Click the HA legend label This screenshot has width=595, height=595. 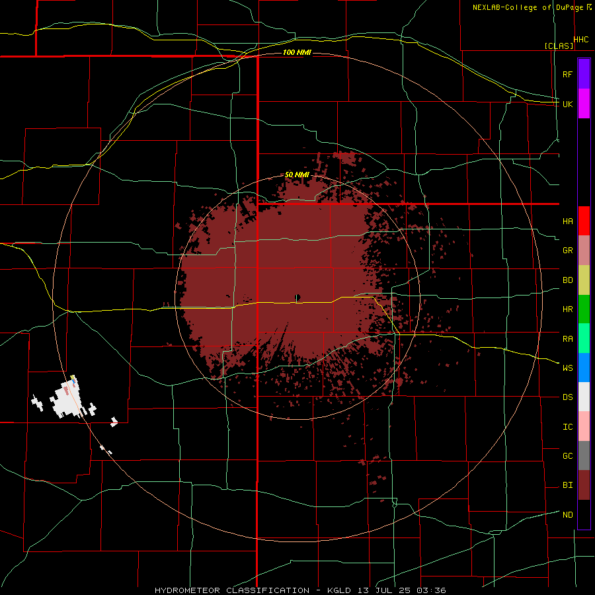[567, 221]
